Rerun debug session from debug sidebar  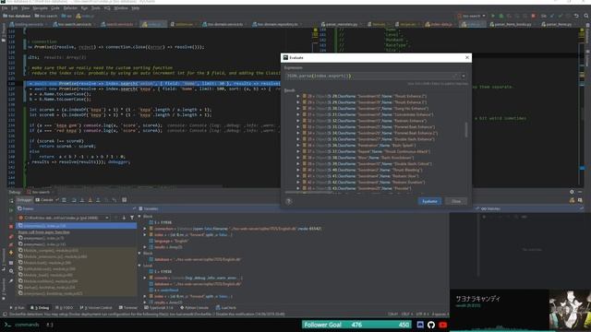click(11, 200)
